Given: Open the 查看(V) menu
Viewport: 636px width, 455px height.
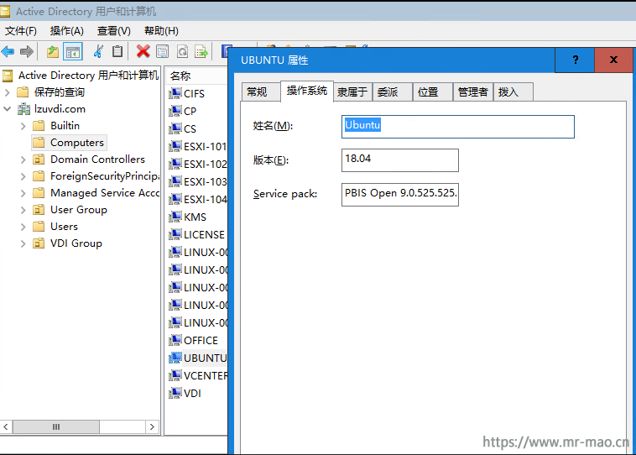Looking at the screenshot, I should pyautogui.click(x=114, y=31).
